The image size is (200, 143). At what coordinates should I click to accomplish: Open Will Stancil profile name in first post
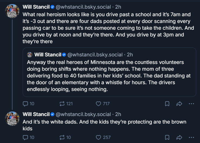coord(36,7)
